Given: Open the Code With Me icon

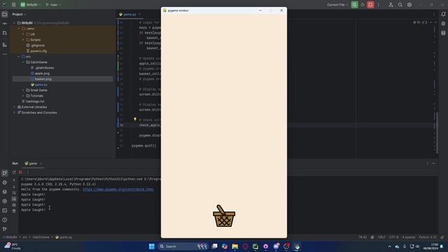Looking at the screenshot, I should (x=391, y=5).
